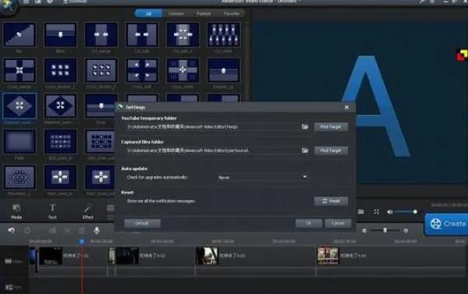This screenshot has width=468, height=294.
Task: Choose the Drop transition
Action: tap(101, 105)
